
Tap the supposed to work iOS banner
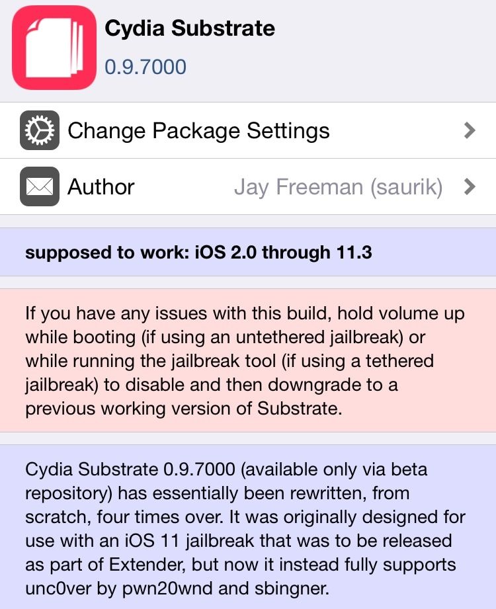click(248, 252)
